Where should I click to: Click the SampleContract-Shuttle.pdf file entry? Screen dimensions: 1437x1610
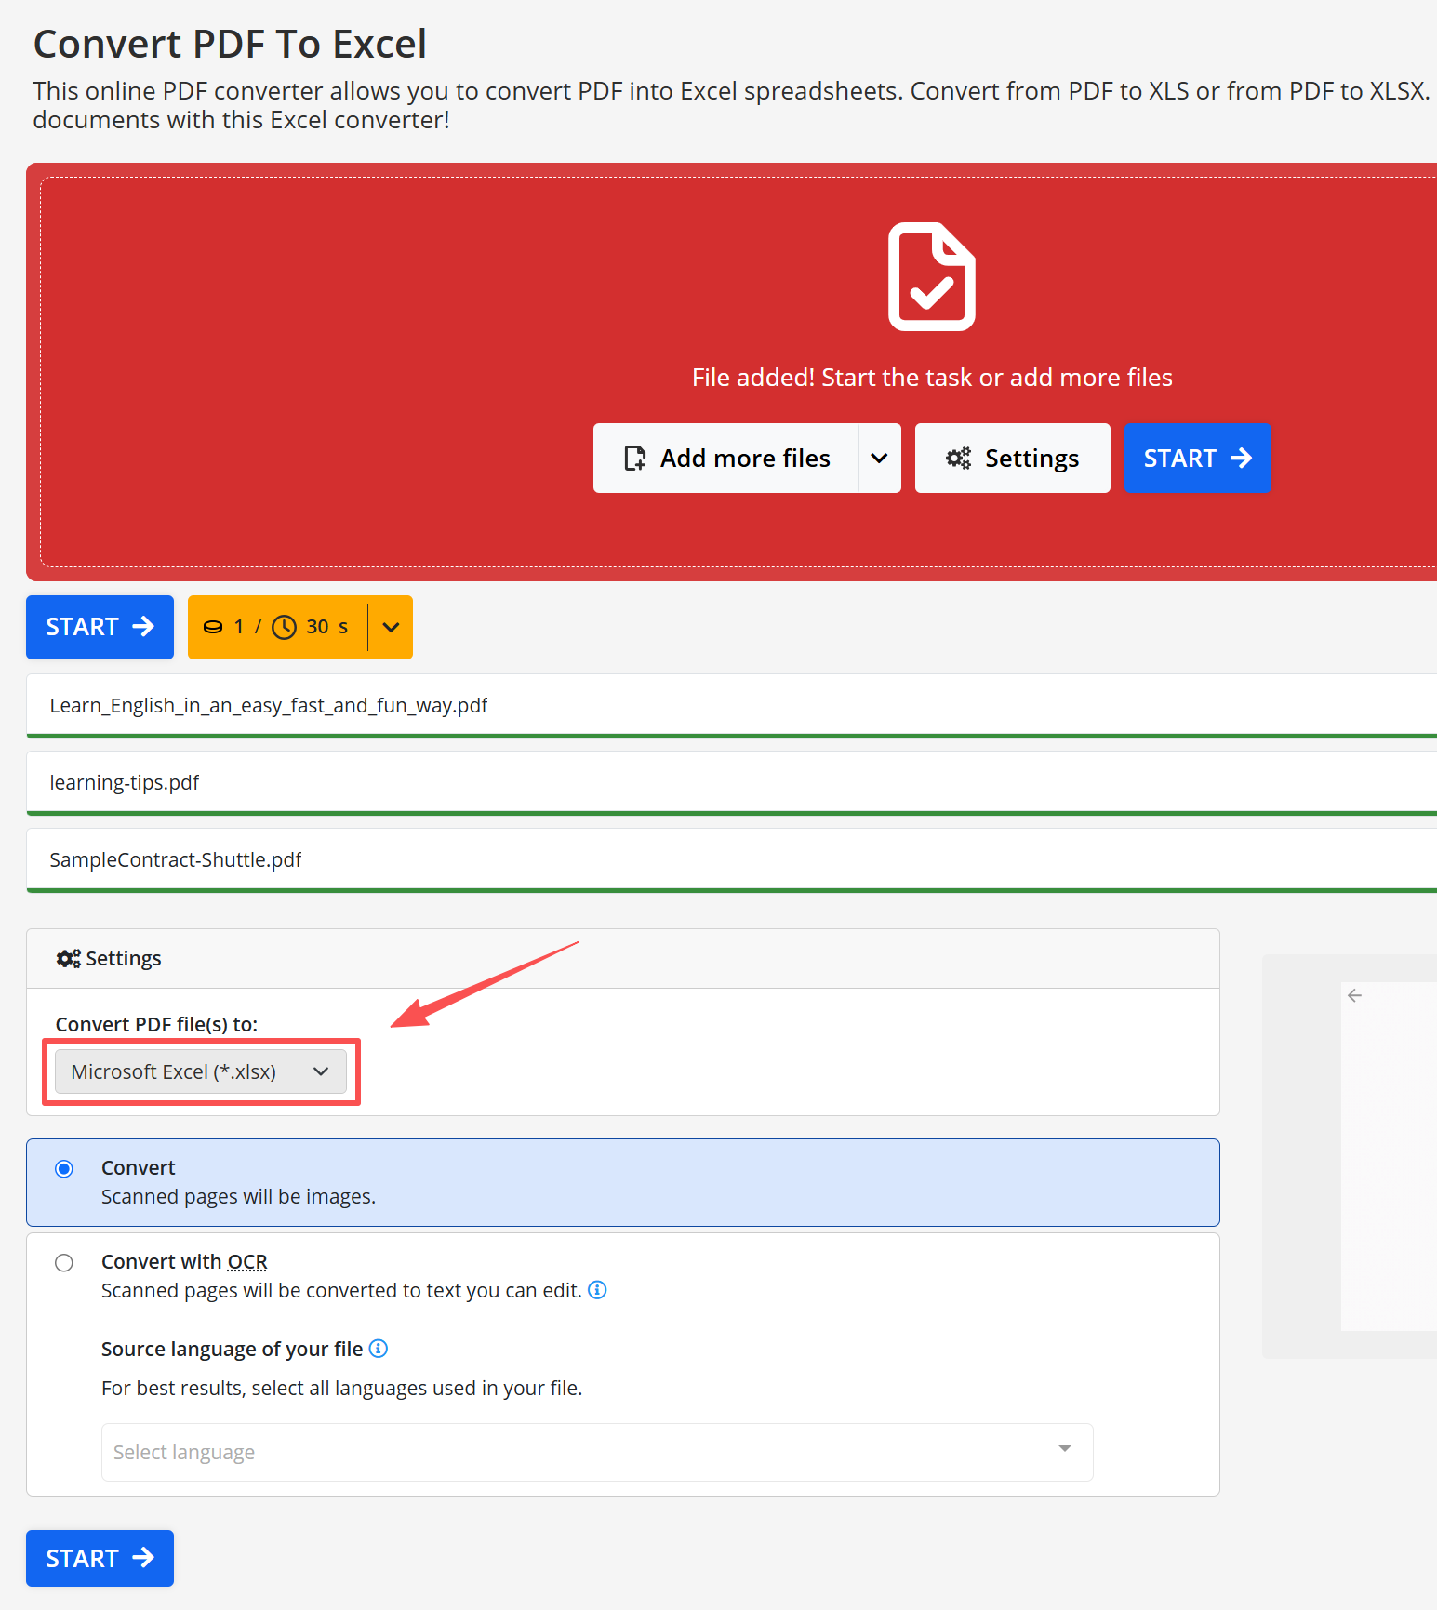(176, 860)
